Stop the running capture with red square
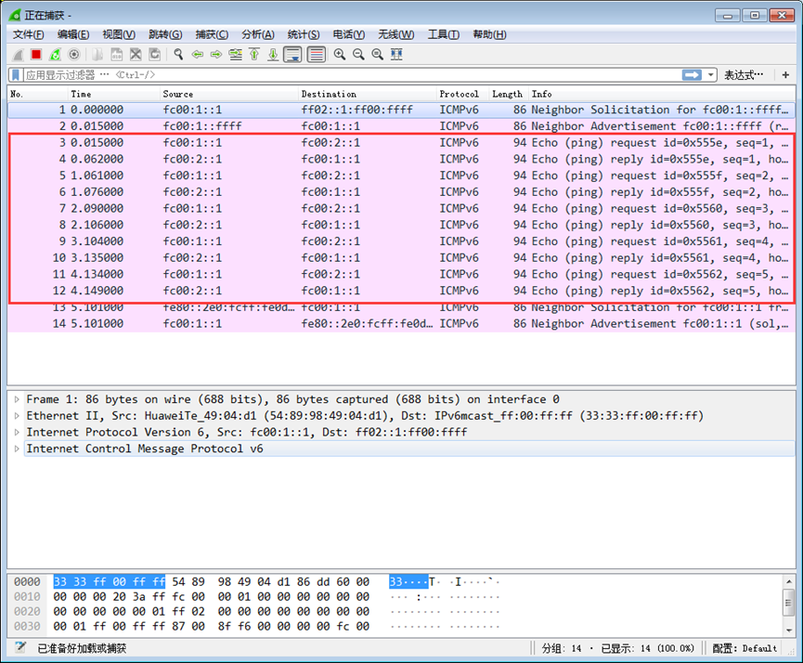The width and height of the screenshot is (803, 663). click(x=36, y=54)
